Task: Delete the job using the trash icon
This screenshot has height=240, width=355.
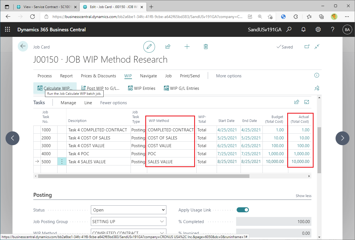Action: (206, 47)
